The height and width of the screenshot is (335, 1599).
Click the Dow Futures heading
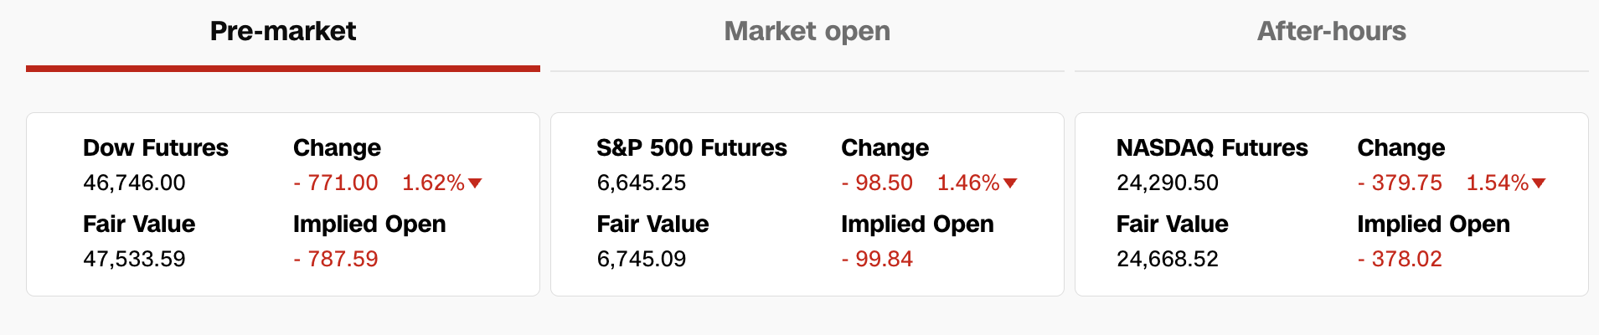tap(156, 148)
